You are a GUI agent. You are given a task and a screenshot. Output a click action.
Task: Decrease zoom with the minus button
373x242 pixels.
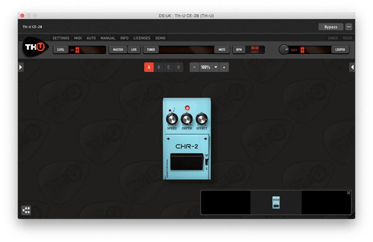[195, 68]
